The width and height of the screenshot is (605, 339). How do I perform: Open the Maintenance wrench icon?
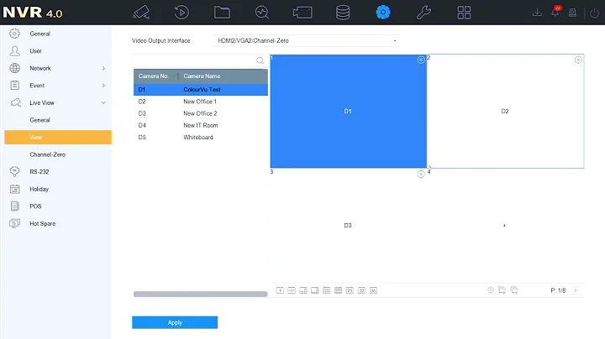[423, 13]
